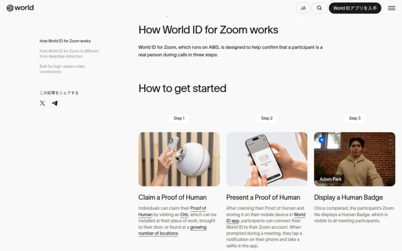Viewport: 402px width, 251px height.
Task: Click the World IDアプリを入手 button
Action: tap(355, 8)
